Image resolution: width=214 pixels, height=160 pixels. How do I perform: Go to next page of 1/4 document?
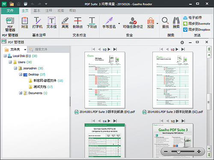point(109,121)
